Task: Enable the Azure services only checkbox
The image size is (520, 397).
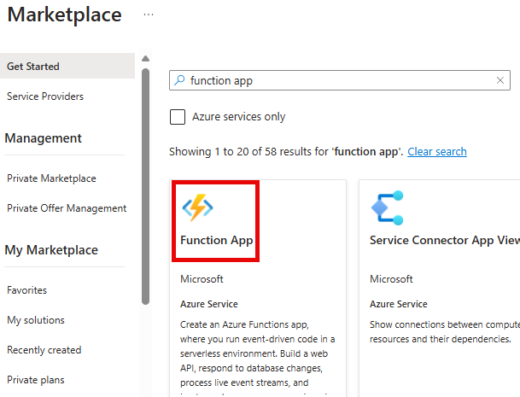Action: point(178,117)
